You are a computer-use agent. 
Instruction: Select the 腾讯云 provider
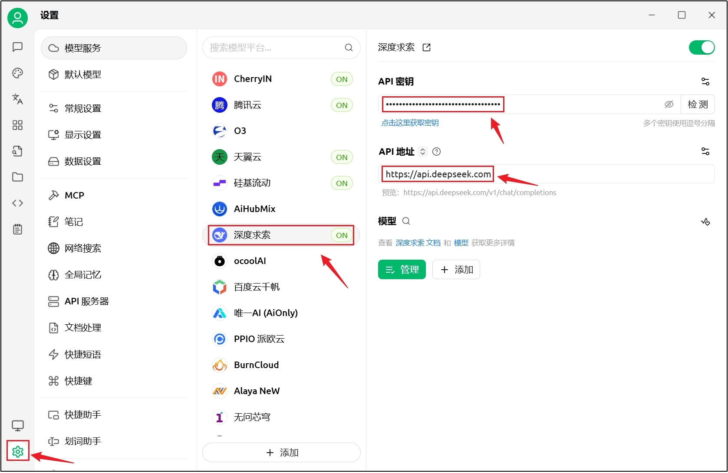click(281, 105)
